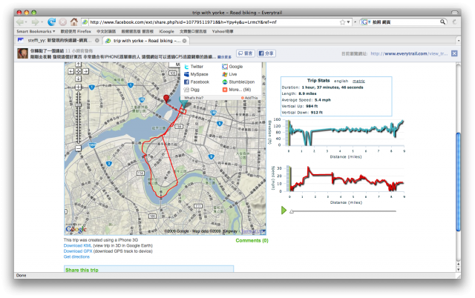Image resolution: width=475 pixels, height=298 pixels.
Task: Open More... (56) sharing services
Action: point(237,90)
